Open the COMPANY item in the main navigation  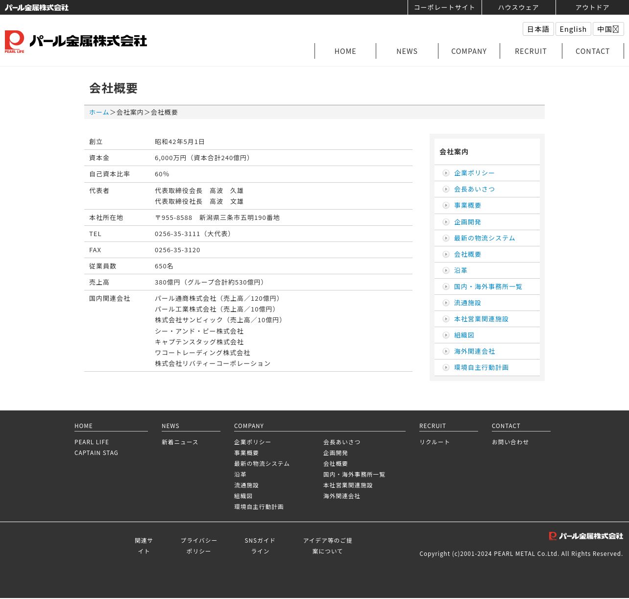click(x=469, y=51)
